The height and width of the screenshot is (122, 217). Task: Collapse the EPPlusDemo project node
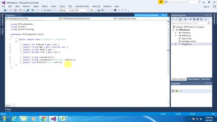point(173,30)
